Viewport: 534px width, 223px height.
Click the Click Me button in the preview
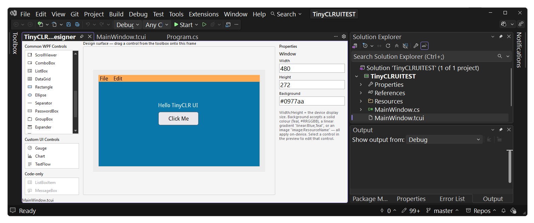click(178, 119)
